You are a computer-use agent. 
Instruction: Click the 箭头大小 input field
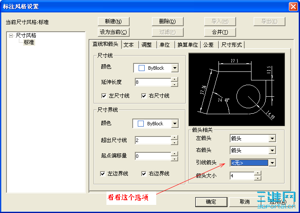coord(242,176)
